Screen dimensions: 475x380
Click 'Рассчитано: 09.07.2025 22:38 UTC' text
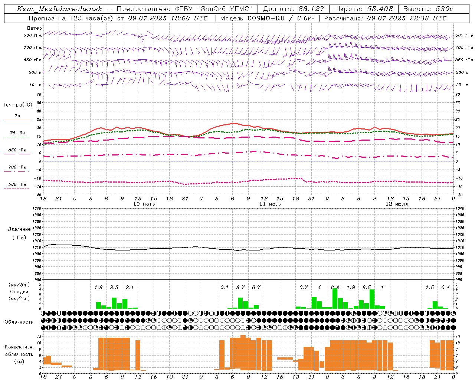coord(385,18)
